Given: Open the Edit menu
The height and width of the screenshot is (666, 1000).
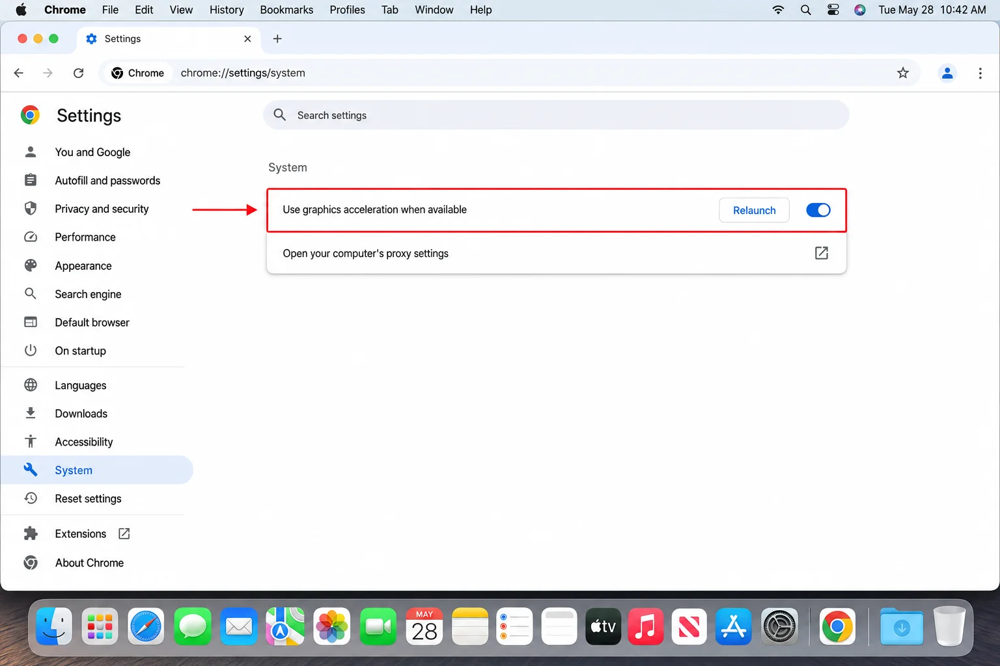Looking at the screenshot, I should point(144,10).
